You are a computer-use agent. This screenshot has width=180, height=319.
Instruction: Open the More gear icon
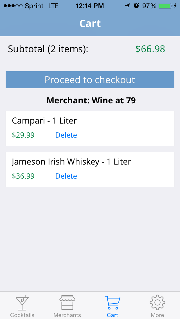(x=157, y=302)
